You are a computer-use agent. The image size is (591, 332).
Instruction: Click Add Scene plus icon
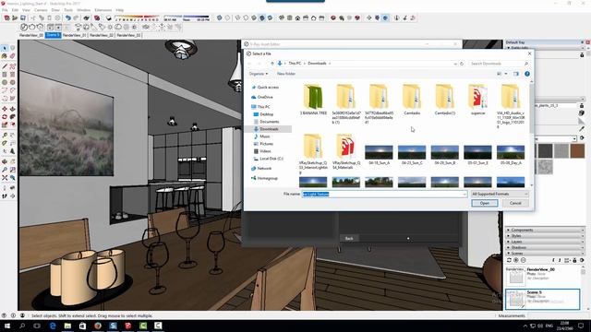click(x=516, y=260)
